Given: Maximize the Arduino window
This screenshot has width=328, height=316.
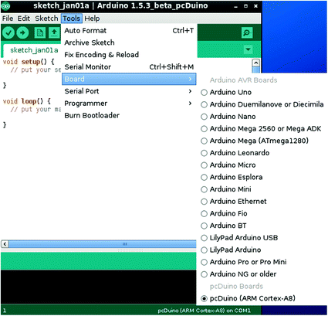Looking at the screenshot, I should 245,6.
